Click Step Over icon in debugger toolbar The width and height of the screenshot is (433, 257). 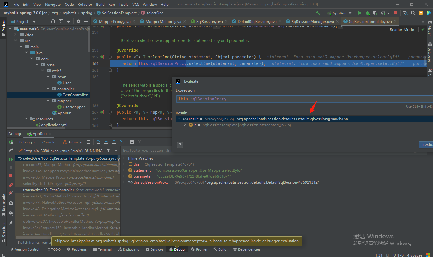[x=98, y=142]
